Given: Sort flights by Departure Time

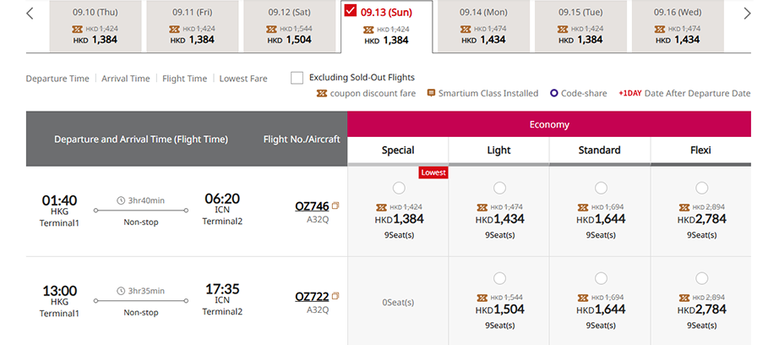Looking at the screenshot, I should click(x=57, y=79).
